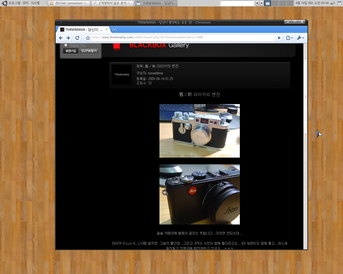The height and width of the screenshot is (274, 343).
Task: Reload the page with the refresh icon
Action: tap(77, 38)
